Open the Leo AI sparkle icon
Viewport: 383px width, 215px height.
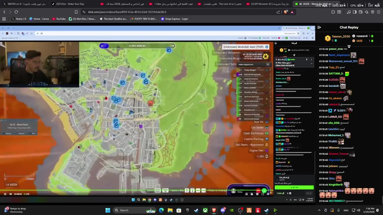tap(367, 12)
